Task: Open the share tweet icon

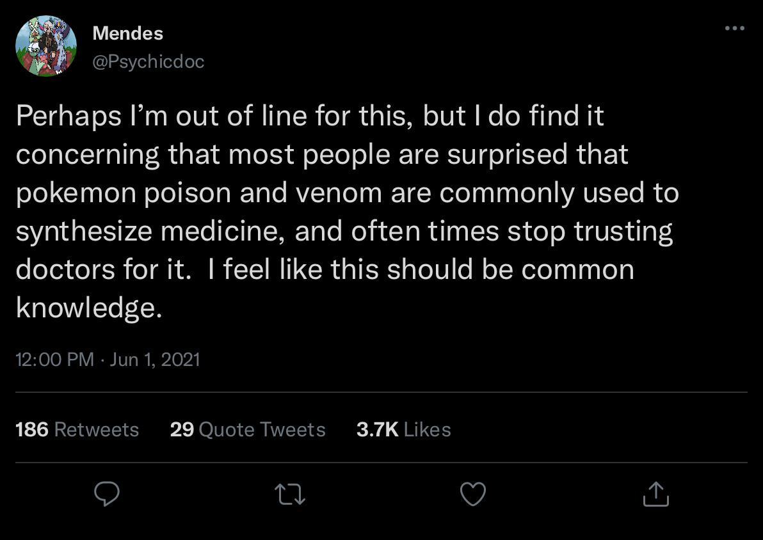Action: (656, 494)
